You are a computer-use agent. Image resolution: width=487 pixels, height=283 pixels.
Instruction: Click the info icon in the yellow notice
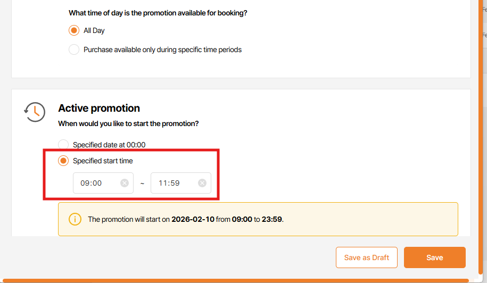click(75, 219)
